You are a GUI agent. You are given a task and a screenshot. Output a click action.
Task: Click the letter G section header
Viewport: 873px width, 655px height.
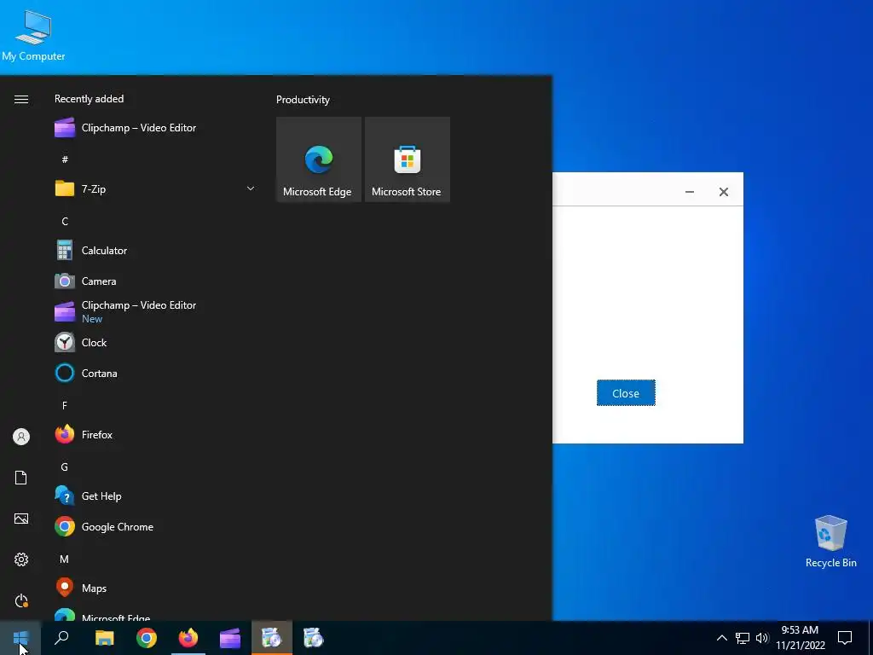[x=65, y=467]
